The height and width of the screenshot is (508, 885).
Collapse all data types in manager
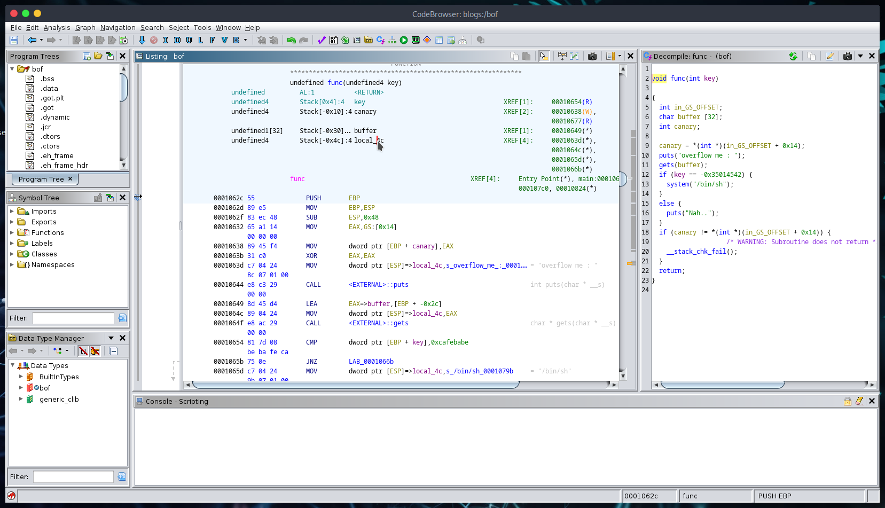tap(113, 351)
